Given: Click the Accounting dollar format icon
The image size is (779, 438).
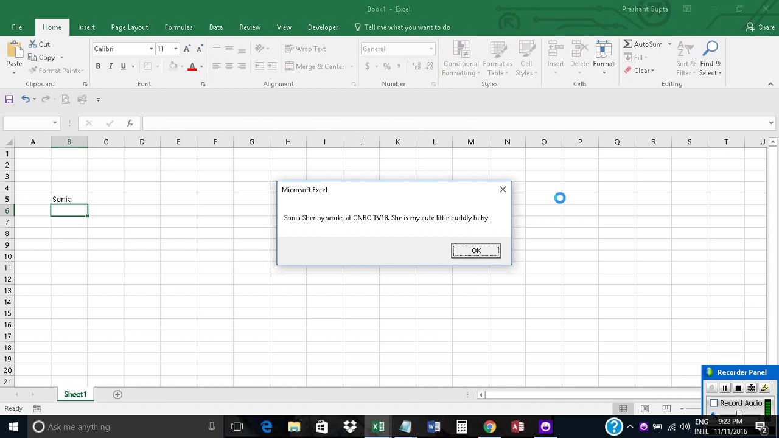Looking at the screenshot, I should pos(367,66).
